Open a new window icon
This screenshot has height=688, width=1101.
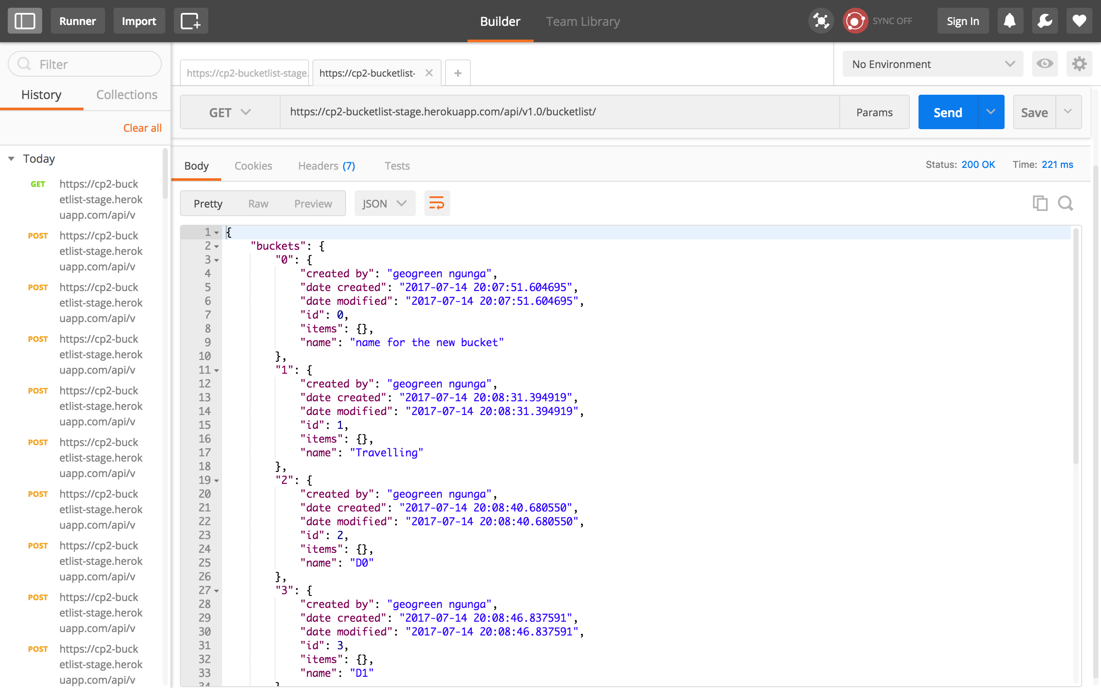click(x=191, y=21)
